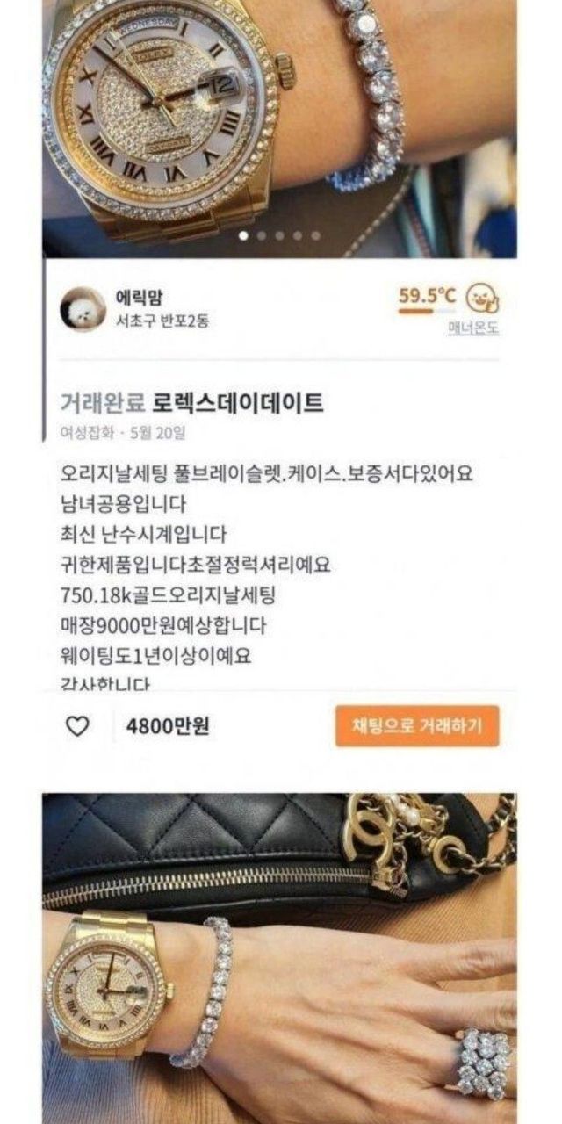The height and width of the screenshot is (1124, 562).
Task: Open the top Rolex watch photo
Action: [x=279, y=128]
